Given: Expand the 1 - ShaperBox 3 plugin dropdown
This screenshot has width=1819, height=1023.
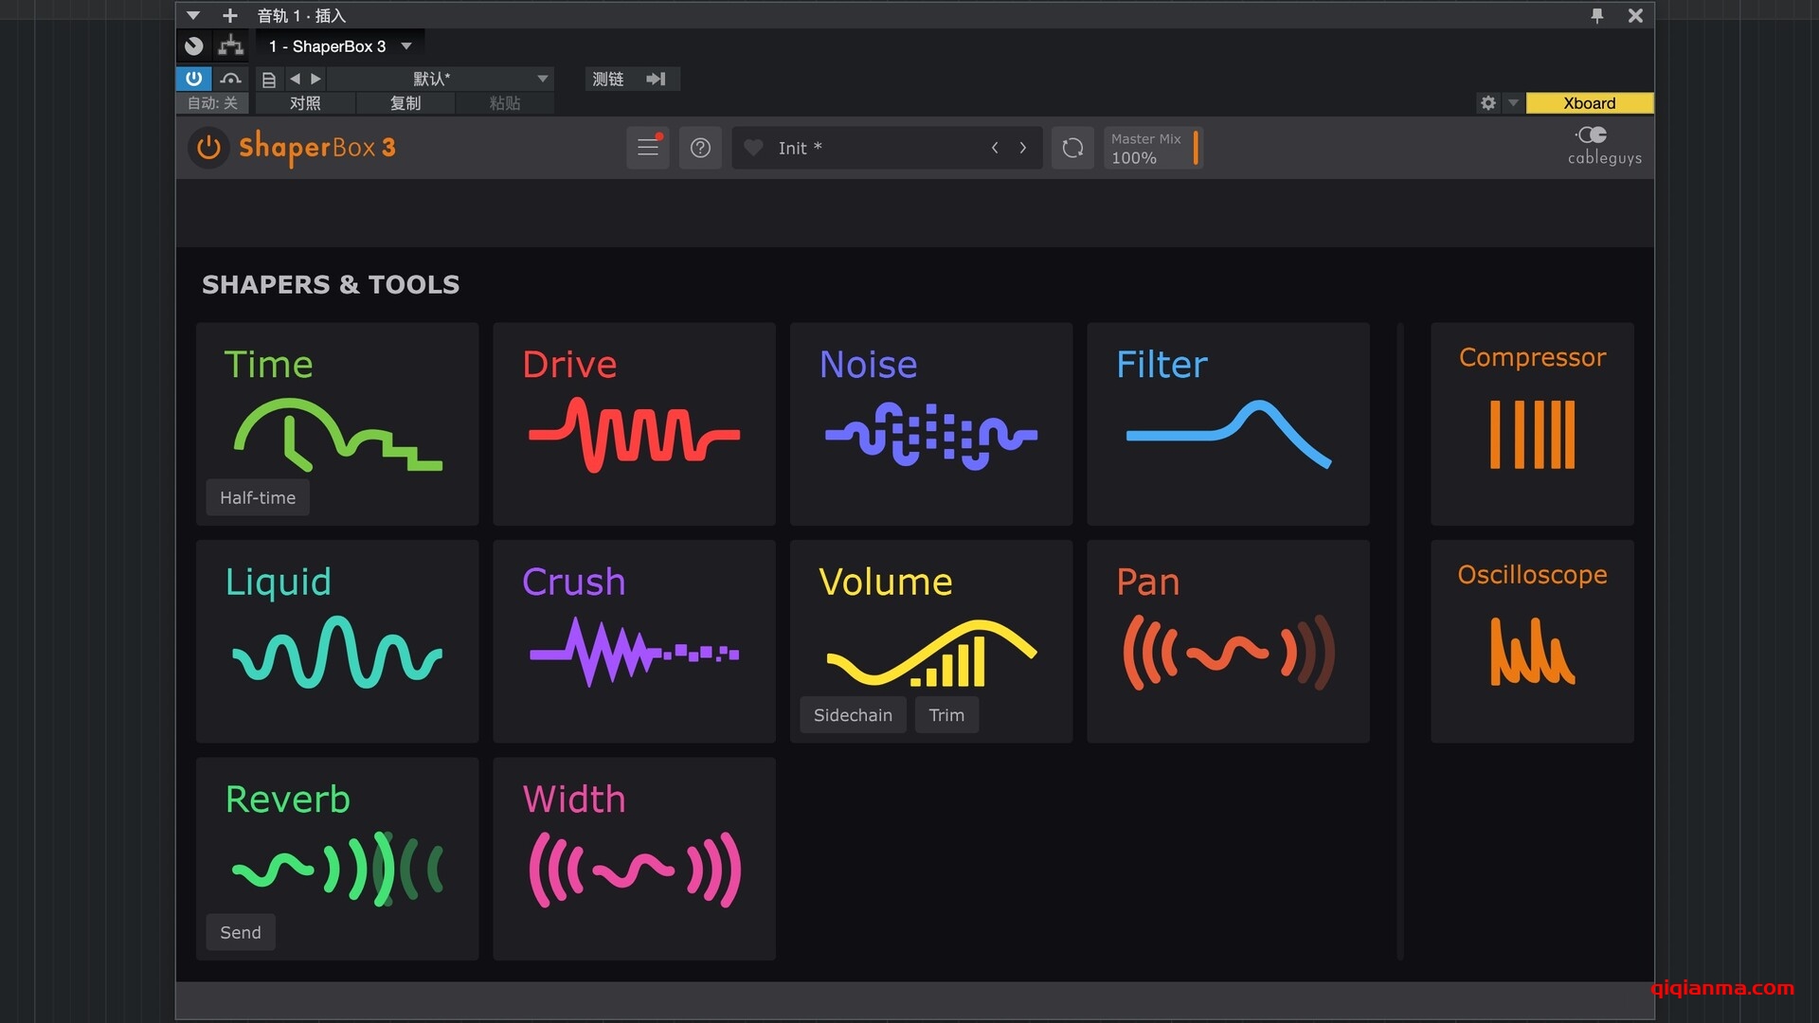Looking at the screenshot, I should (x=406, y=45).
